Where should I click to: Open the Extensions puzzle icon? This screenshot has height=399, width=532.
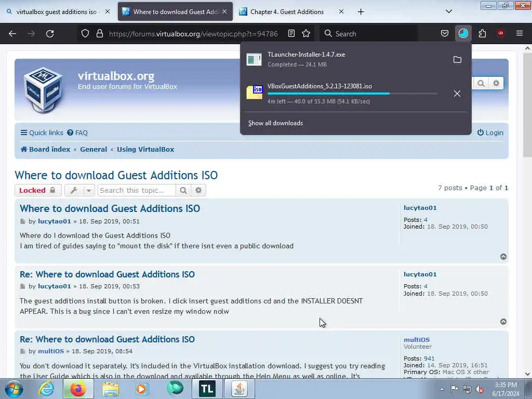[482, 33]
